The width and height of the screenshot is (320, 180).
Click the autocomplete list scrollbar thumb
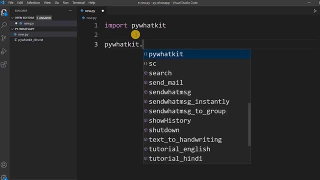pyautogui.click(x=249, y=124)
